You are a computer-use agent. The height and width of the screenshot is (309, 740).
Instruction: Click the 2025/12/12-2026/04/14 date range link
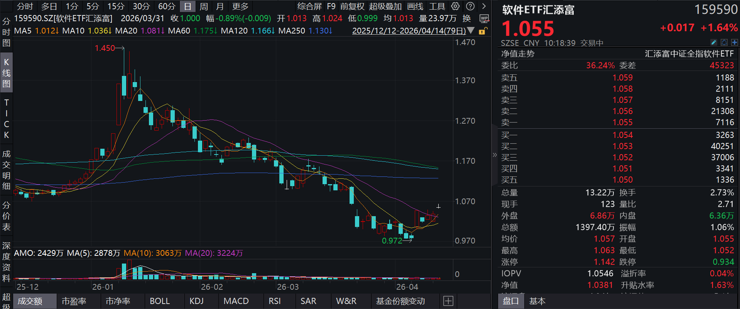click(409, 31)
